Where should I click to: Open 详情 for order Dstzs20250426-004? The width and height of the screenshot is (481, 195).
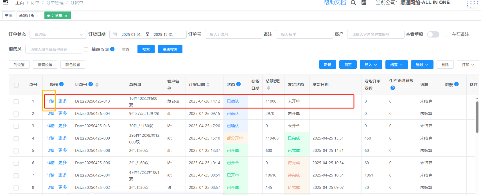(x=51, y=113)
